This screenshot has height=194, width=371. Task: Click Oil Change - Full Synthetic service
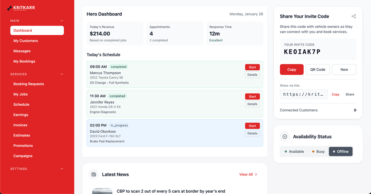[x=109, y=83]
